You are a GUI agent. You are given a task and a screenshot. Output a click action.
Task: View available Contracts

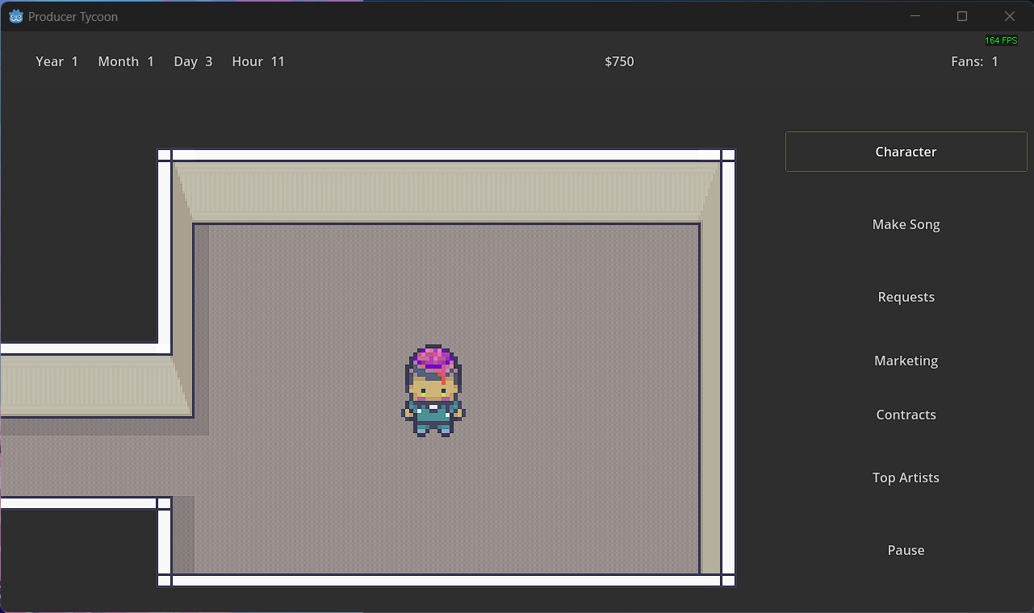906,414
